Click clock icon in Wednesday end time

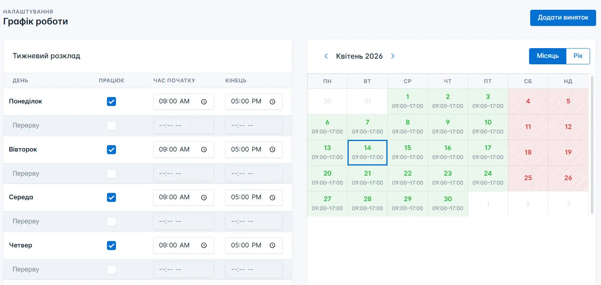point(272,197)
